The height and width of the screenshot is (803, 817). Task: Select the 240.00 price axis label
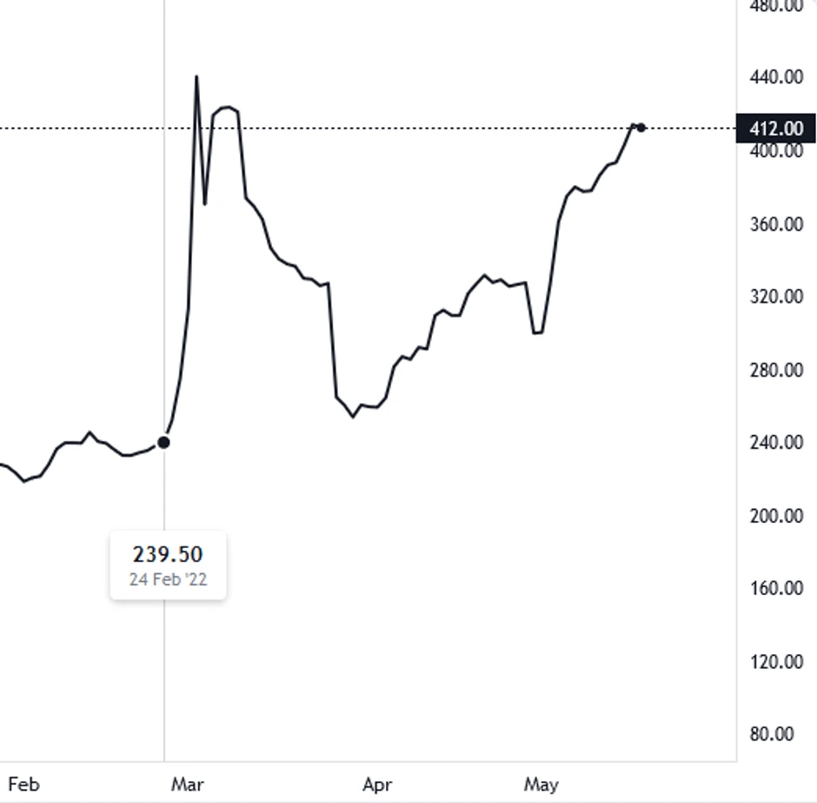click(776, 443)
